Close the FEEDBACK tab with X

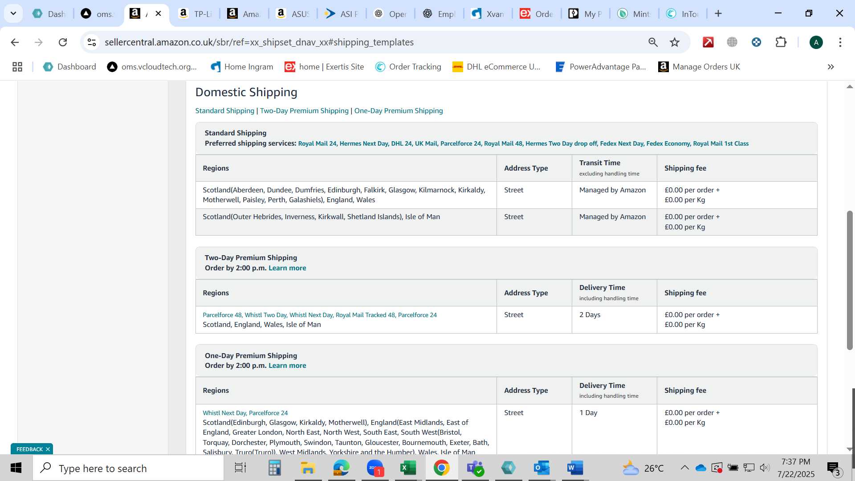coord(48,449)
